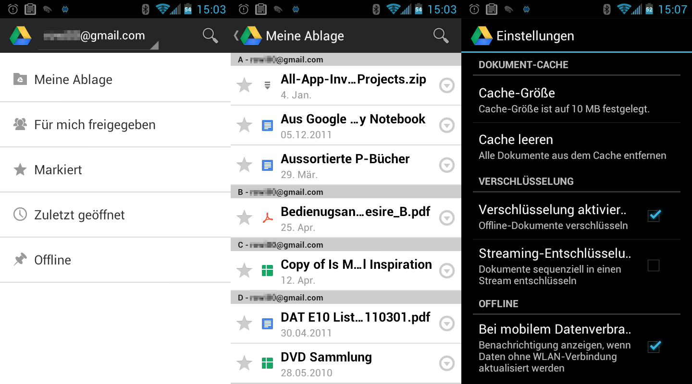The image size is (692, 384).
Task: Click the PDF icon of Bedienugsan…esire_B.pdf
Action: click(x=267, y=218)
